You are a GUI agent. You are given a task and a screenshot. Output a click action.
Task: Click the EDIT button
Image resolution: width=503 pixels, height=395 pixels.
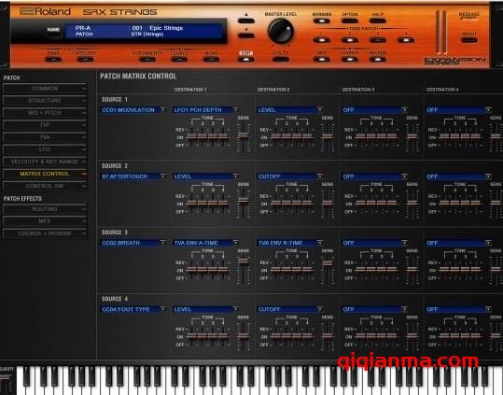246,59
